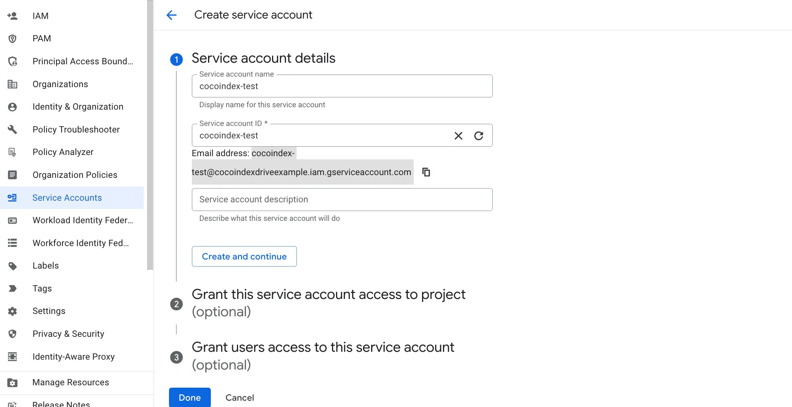Select the Service Accounts sidebar icon
The height and width of the screenshot is (407, 792).
coord(12,198)
